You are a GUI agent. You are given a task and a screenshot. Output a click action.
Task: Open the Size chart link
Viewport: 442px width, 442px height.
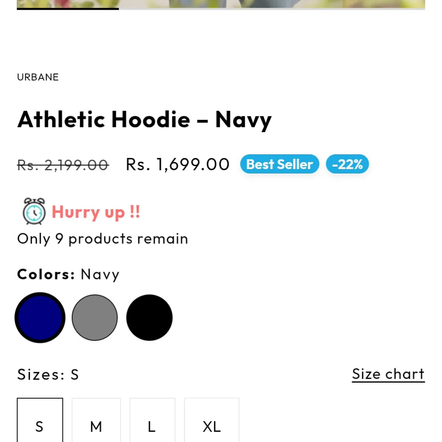coord(388,374)
